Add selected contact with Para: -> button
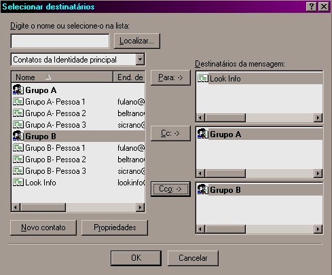This screenshot has width=332, height=275. click(170, 77)
